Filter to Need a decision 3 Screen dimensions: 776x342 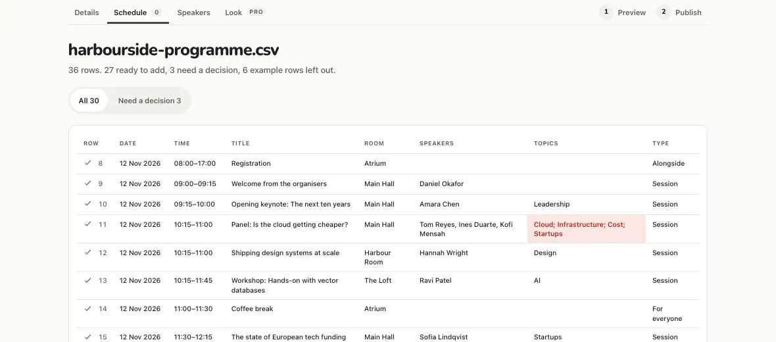(149, 101)
